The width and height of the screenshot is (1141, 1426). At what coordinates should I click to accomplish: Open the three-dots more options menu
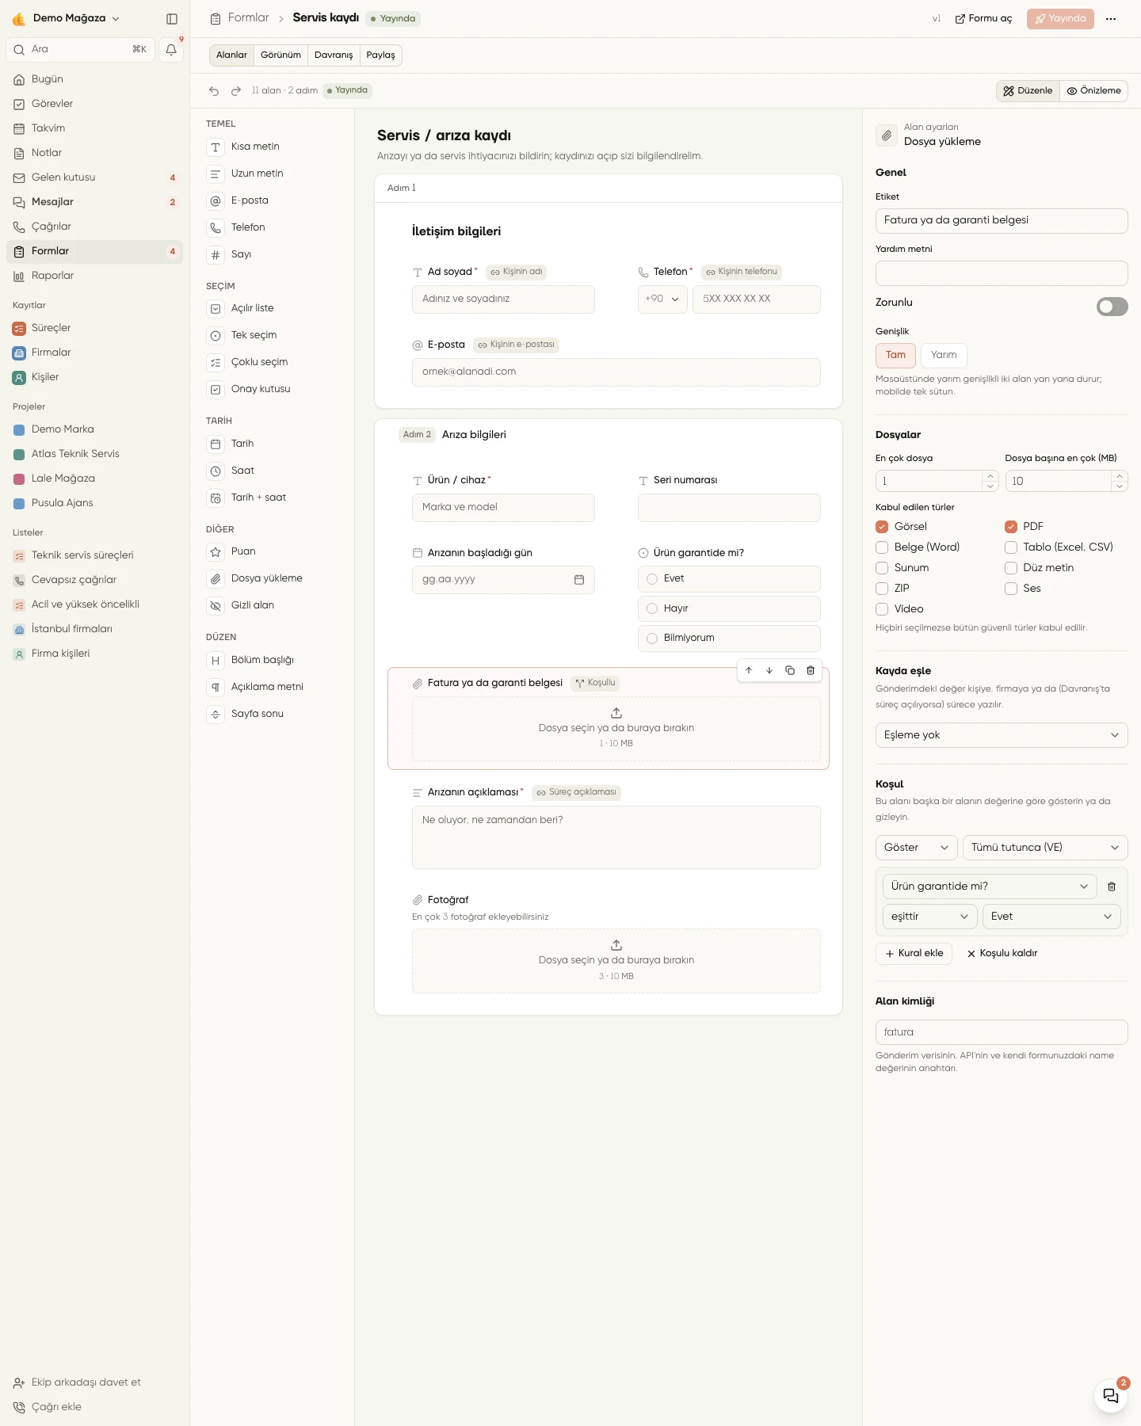(x=1111, y=18)
